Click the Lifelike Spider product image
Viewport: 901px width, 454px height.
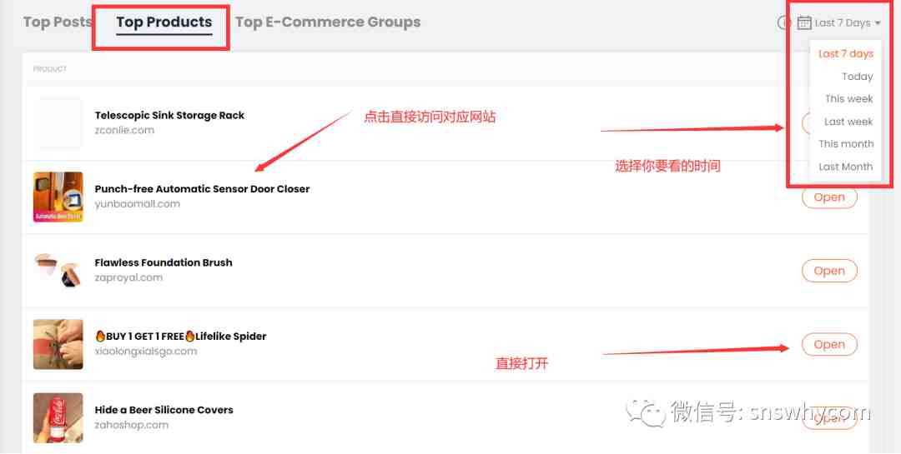pyautogui.click(x=58, y=344)
